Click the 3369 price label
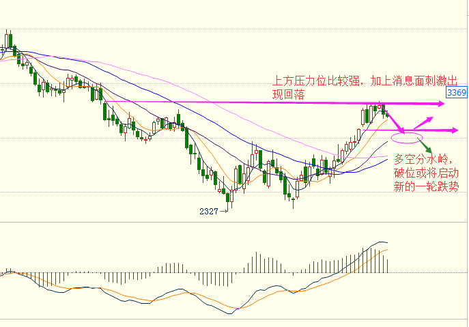 pos(456,92)
